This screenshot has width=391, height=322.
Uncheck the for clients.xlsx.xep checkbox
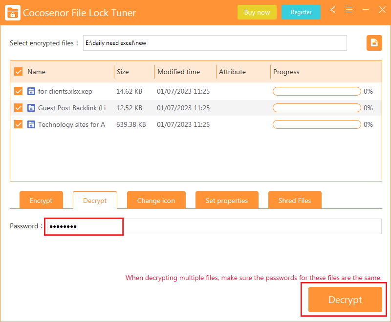pyautogui.click(x=19, y=91)
